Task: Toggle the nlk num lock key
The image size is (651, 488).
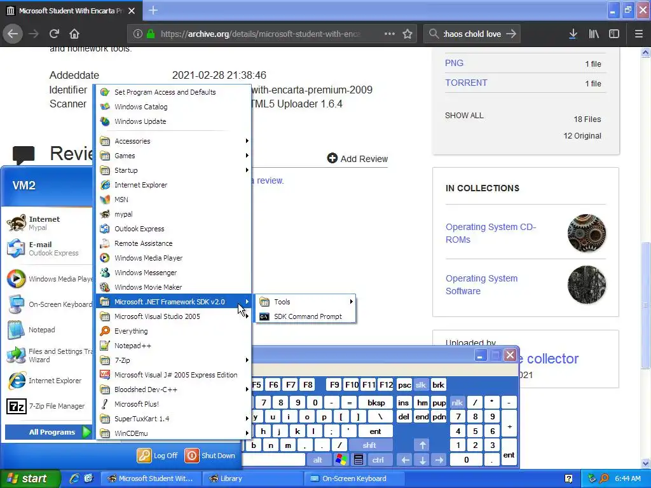Action: coord(457,402)
